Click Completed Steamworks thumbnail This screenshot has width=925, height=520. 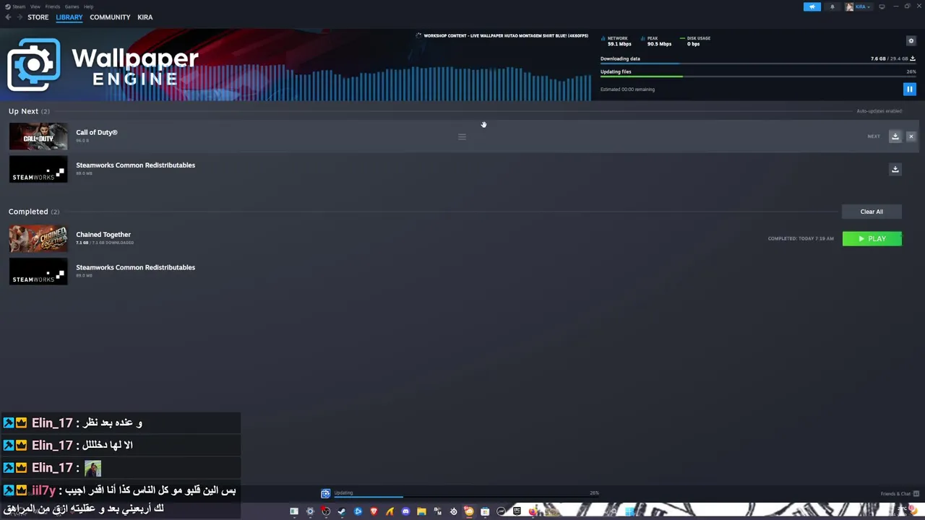click(x=38, y=272)
